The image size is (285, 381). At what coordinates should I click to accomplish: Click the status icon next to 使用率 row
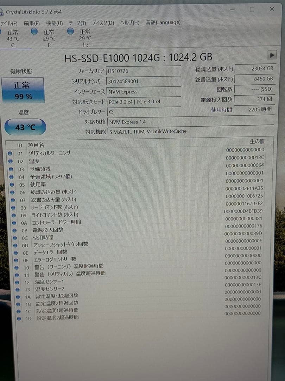[11, 184]
